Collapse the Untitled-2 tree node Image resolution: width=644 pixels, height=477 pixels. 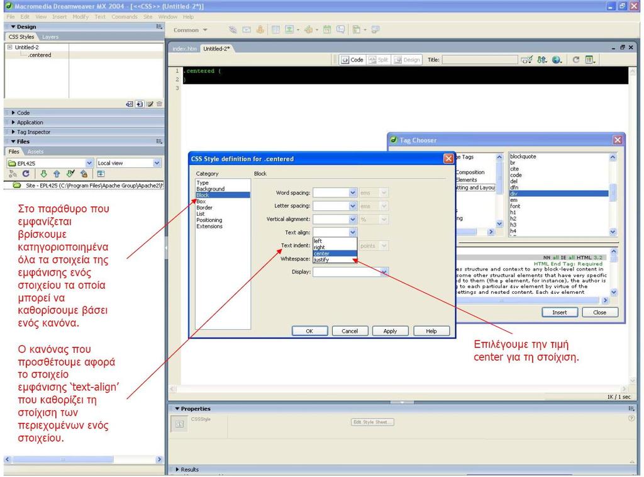coord(10,47)
